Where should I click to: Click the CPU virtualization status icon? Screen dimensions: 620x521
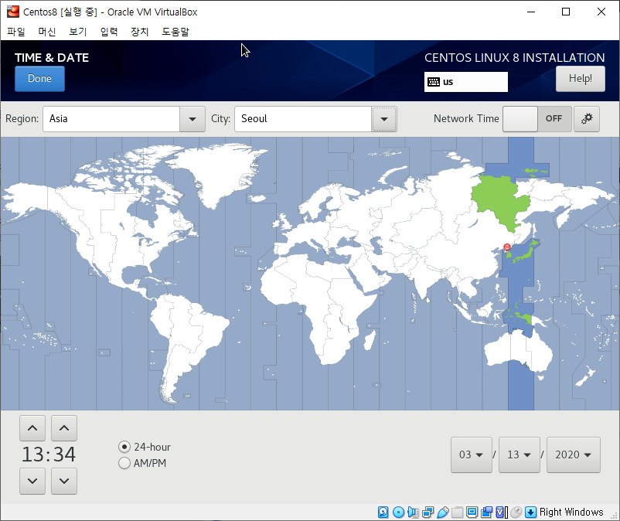pos(502,512)
